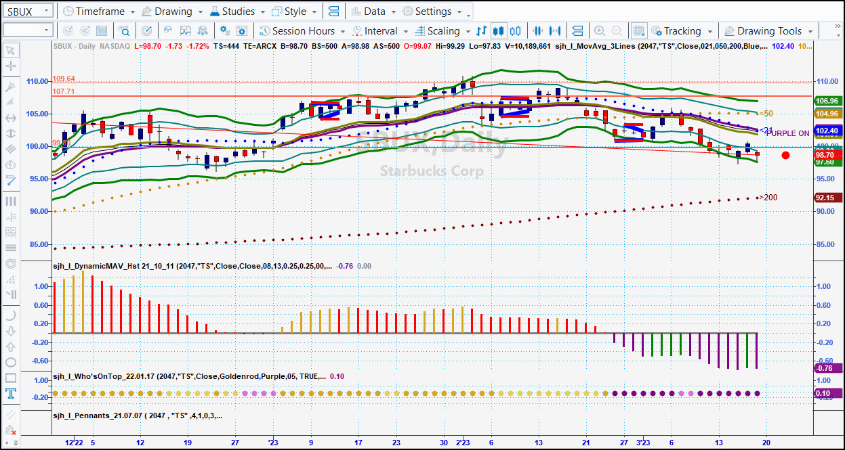Click the red 98.70 last price label
The height and width of the screenshot is (450, 845).
pos(829,155)
